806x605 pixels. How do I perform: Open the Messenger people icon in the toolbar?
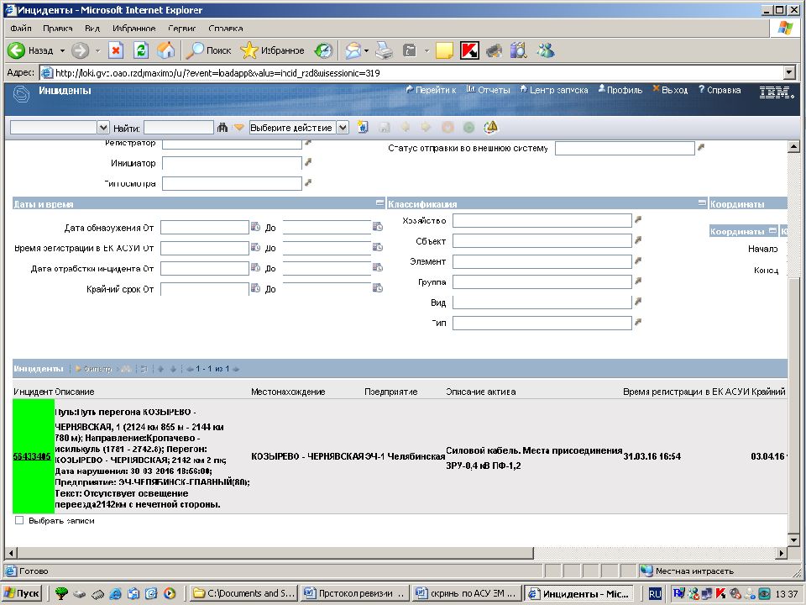point(546,50)
